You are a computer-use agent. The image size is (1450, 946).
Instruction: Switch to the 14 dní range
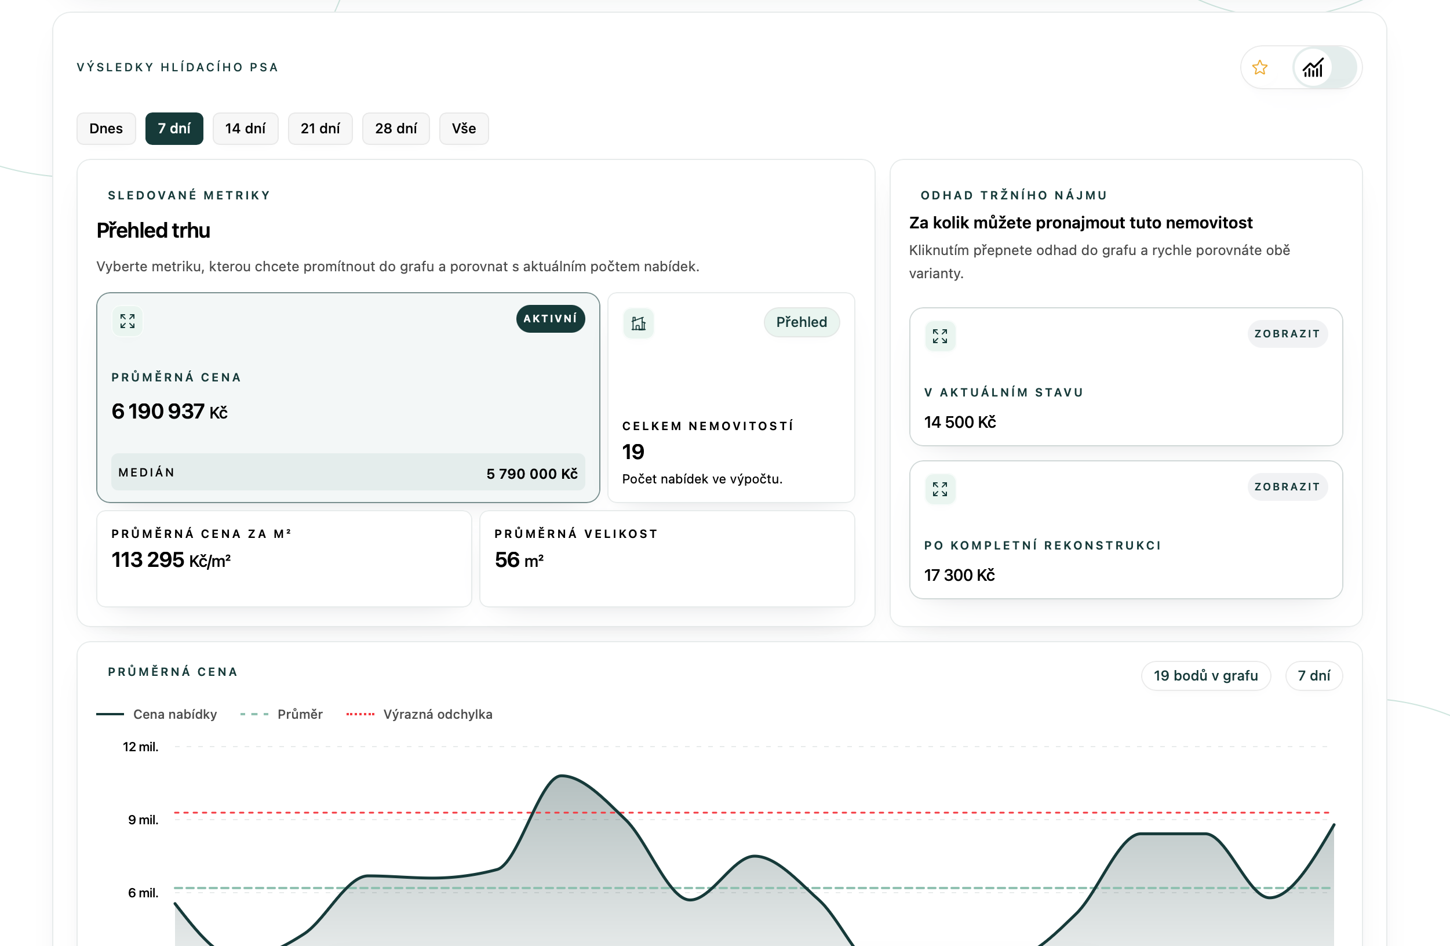pyautogui.click(x=246, y=129)
